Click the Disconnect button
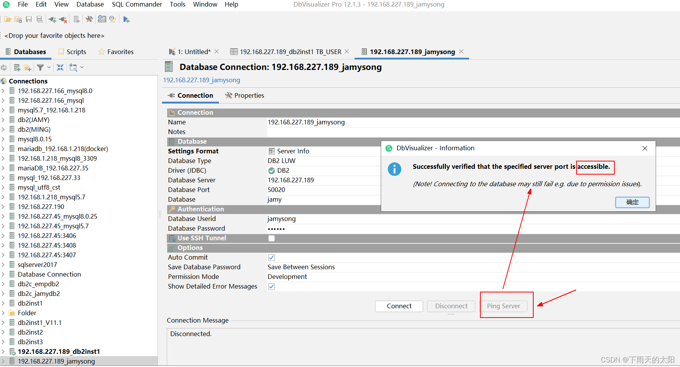Image resolution: width=680 pixels, height=367 pixels. point(451,306)
